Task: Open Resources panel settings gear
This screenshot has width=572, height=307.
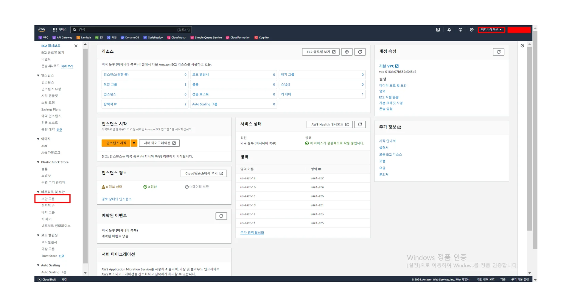Action: click(x=347, y=52)
